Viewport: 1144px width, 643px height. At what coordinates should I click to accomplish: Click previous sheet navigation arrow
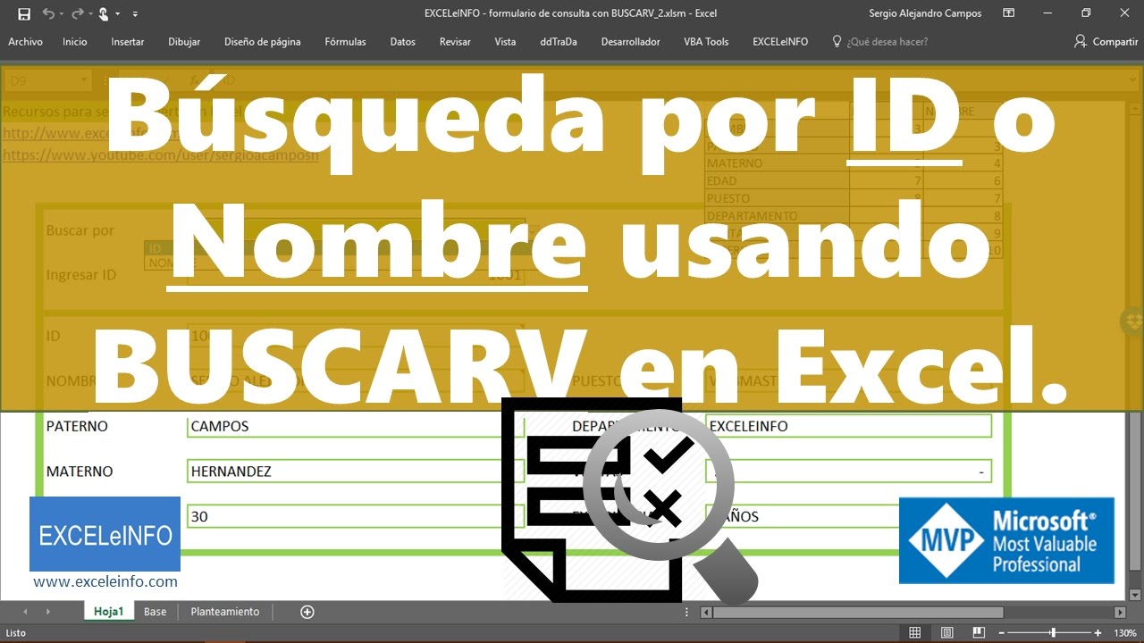pyautogui.click(x=25, y=612)
